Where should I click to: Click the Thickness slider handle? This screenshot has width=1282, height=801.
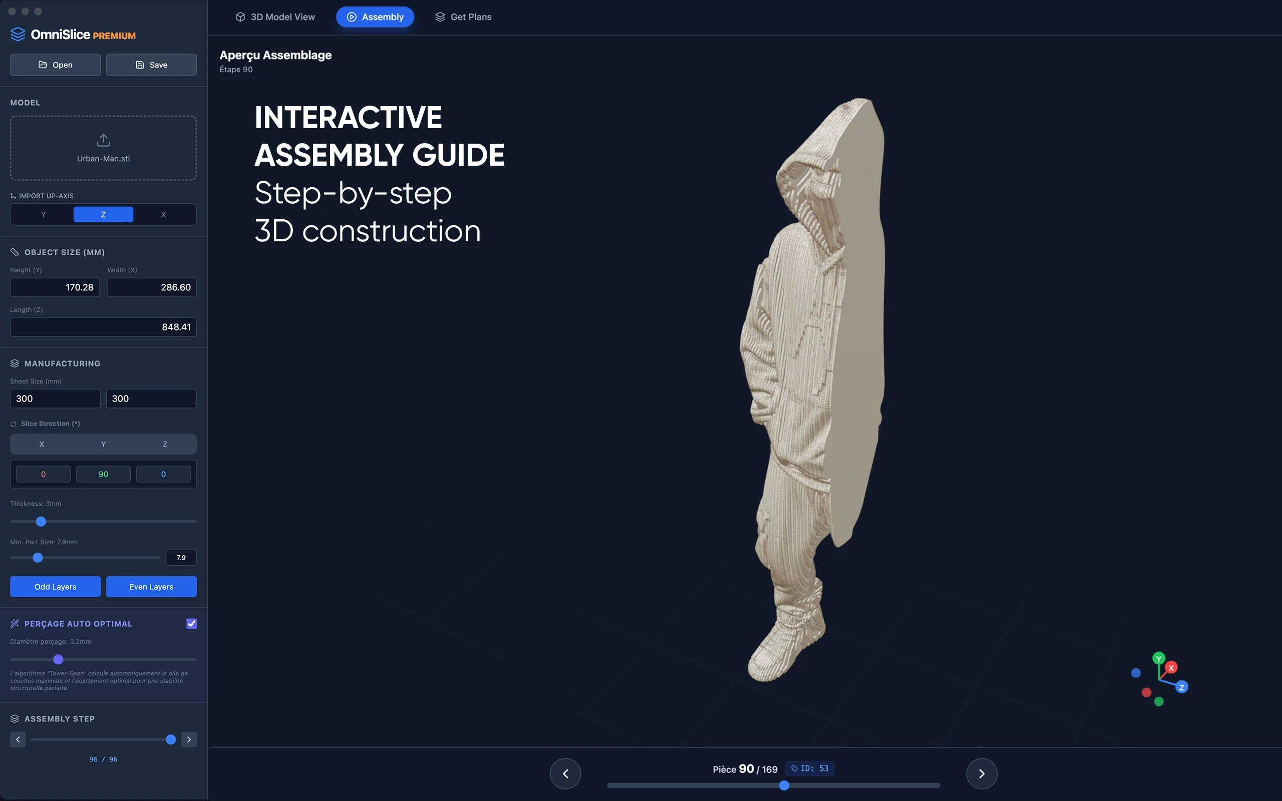tap(41, 522)
